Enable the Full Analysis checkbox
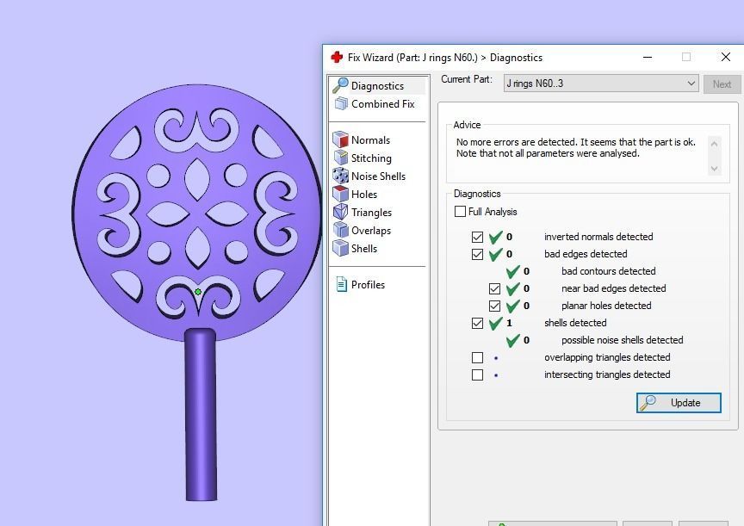Screen dimensions: 744x526 pyautogui.click(x=460, y=212)
